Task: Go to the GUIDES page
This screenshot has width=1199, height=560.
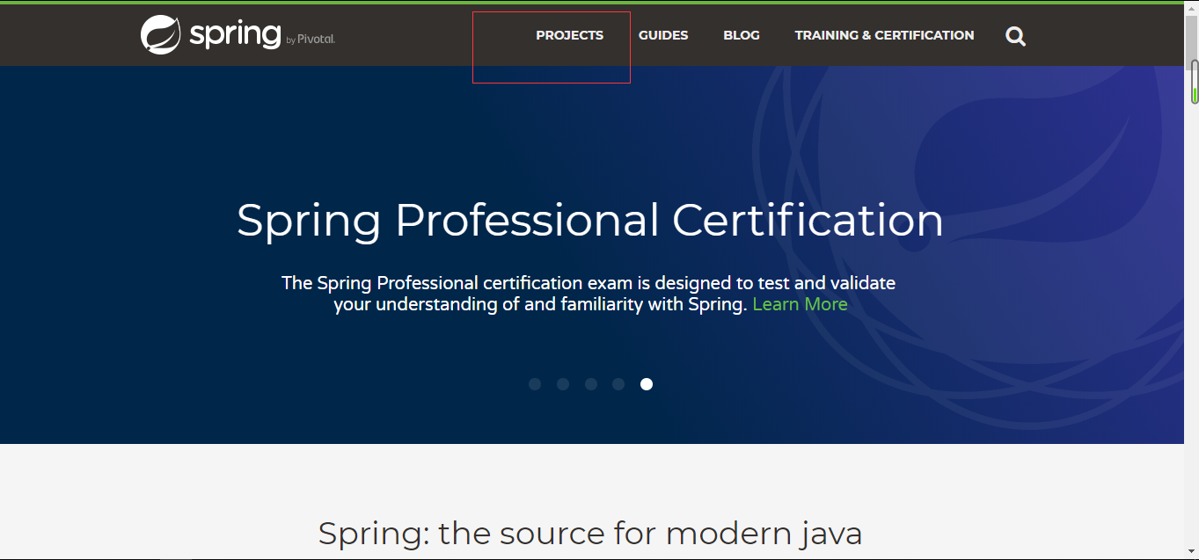Action: (x=663, y=35)
